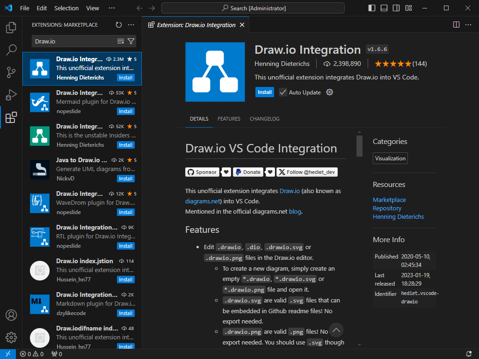Open the Accounts menu icon
479x359 pixels.
pyautogui.click(x=11, y=315)
